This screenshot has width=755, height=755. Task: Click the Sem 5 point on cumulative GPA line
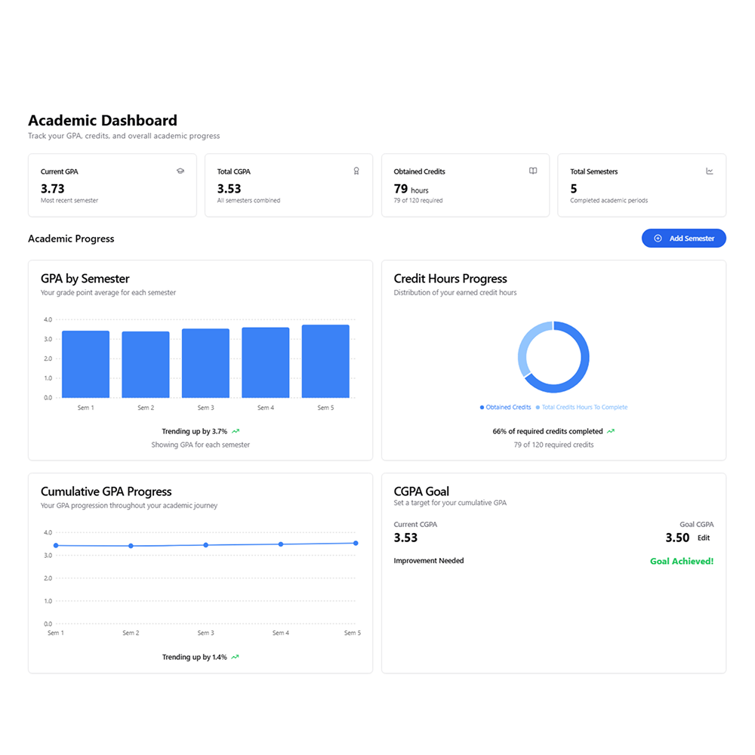pos(355,543)
